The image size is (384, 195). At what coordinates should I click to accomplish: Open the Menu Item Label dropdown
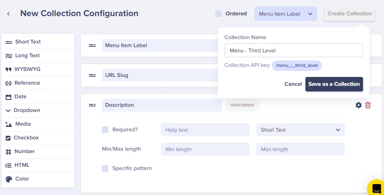pos(285,14)
